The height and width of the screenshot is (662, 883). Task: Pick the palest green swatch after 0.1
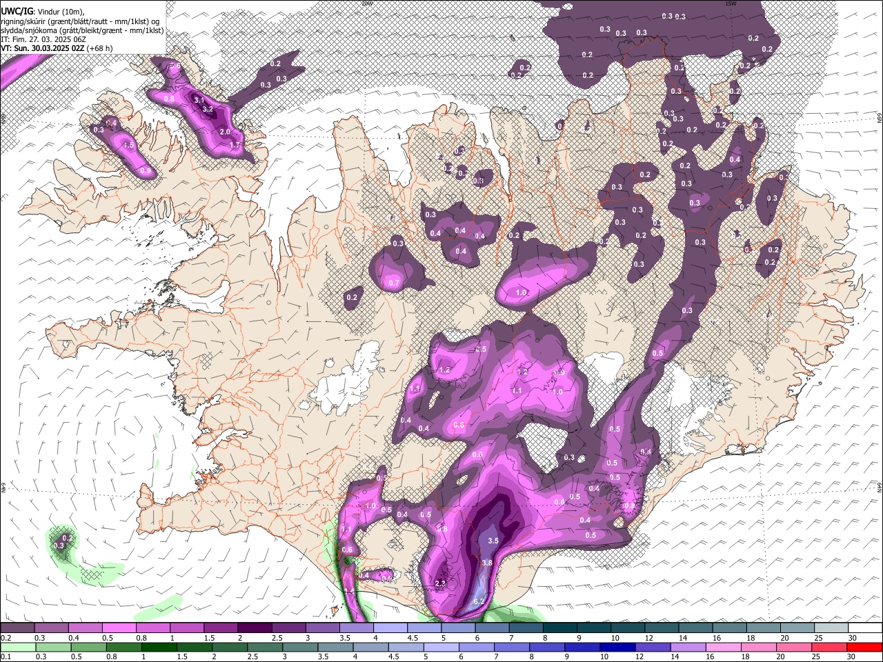18,648
